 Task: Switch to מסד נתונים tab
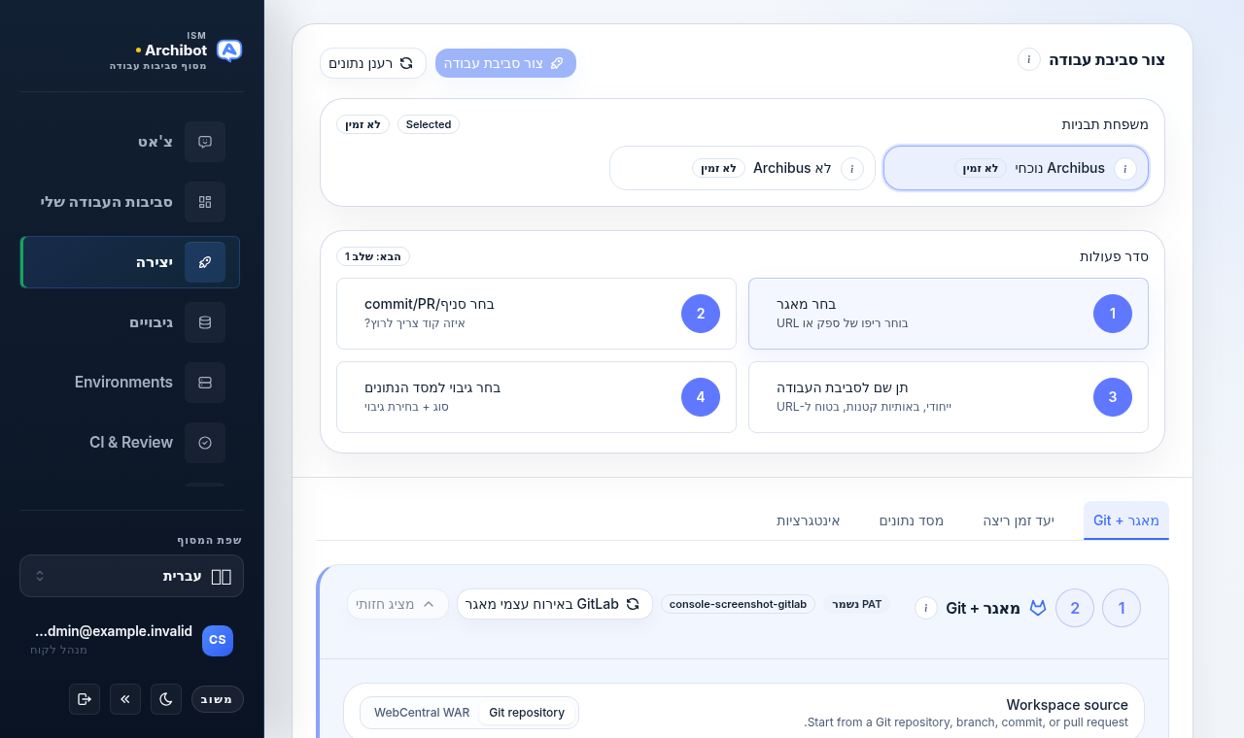tap(912, 520)
